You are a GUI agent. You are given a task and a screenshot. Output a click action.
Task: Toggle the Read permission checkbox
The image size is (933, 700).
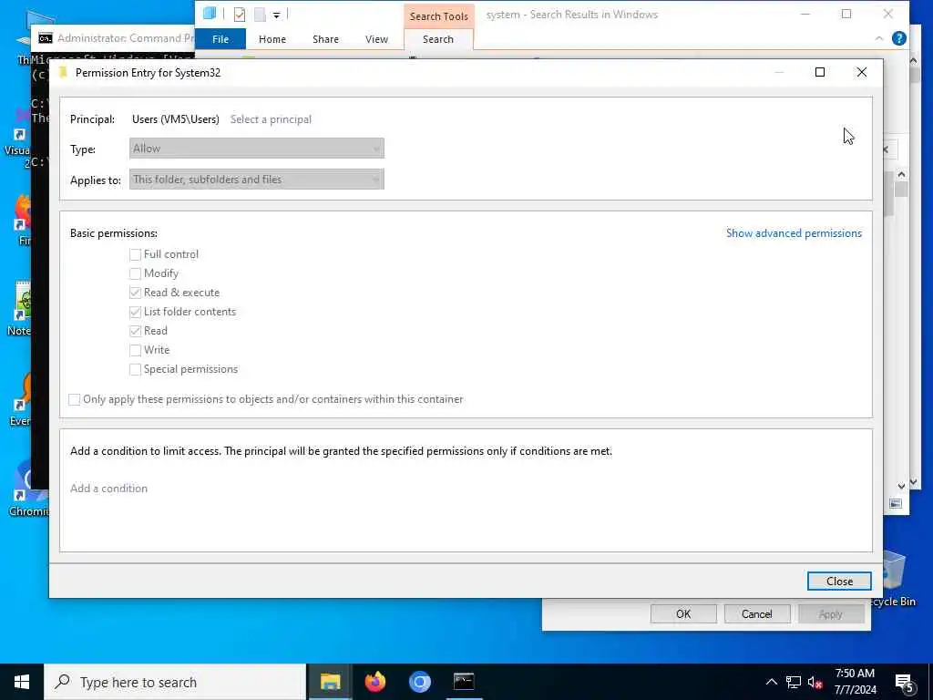click(135, 331)
